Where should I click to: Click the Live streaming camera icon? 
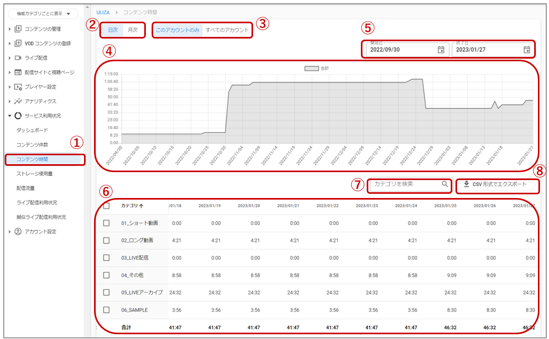[18, 58]
